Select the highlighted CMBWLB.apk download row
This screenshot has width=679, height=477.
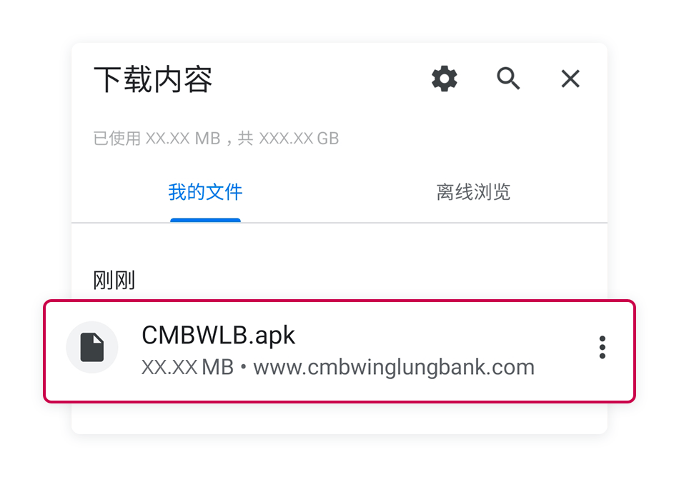pos(339,351)
